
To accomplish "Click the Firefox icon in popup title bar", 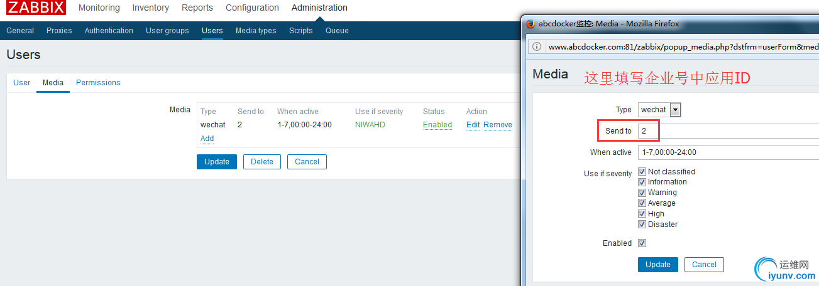I will pyautogui.click(x=530, y=23).
